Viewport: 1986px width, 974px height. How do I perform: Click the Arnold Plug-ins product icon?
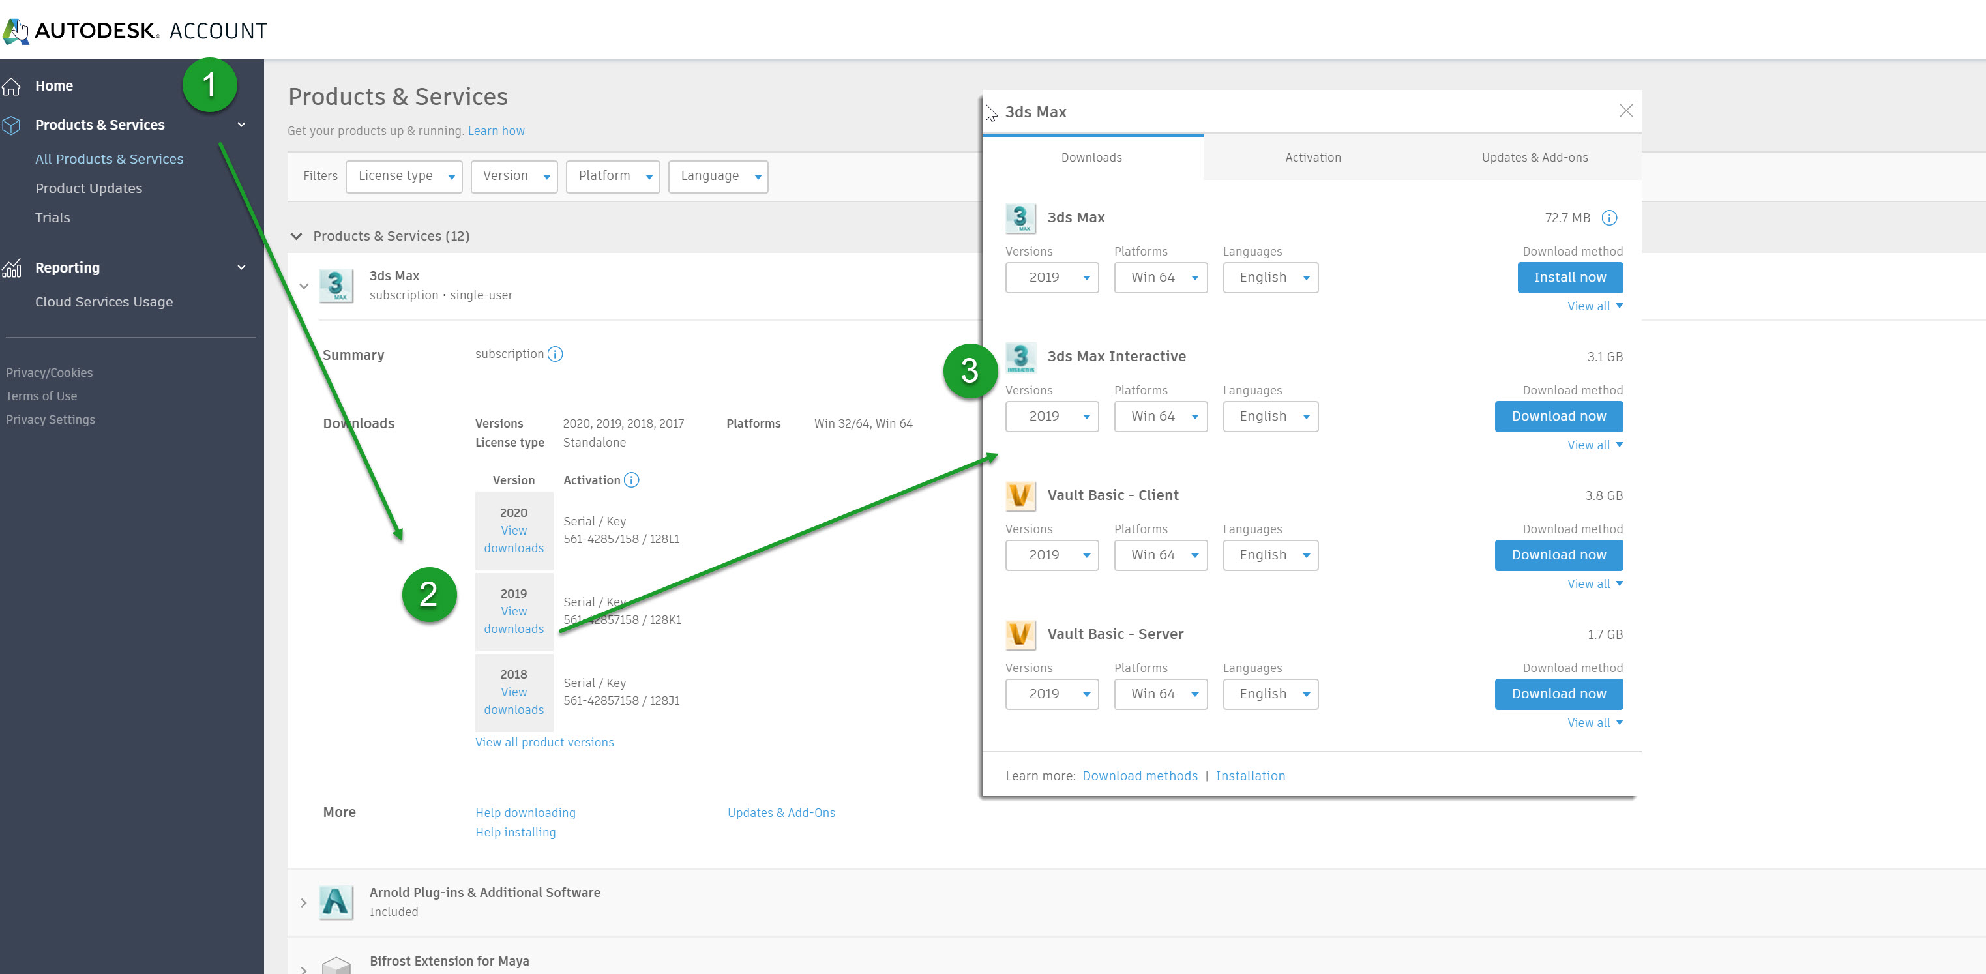pos(336,902)
